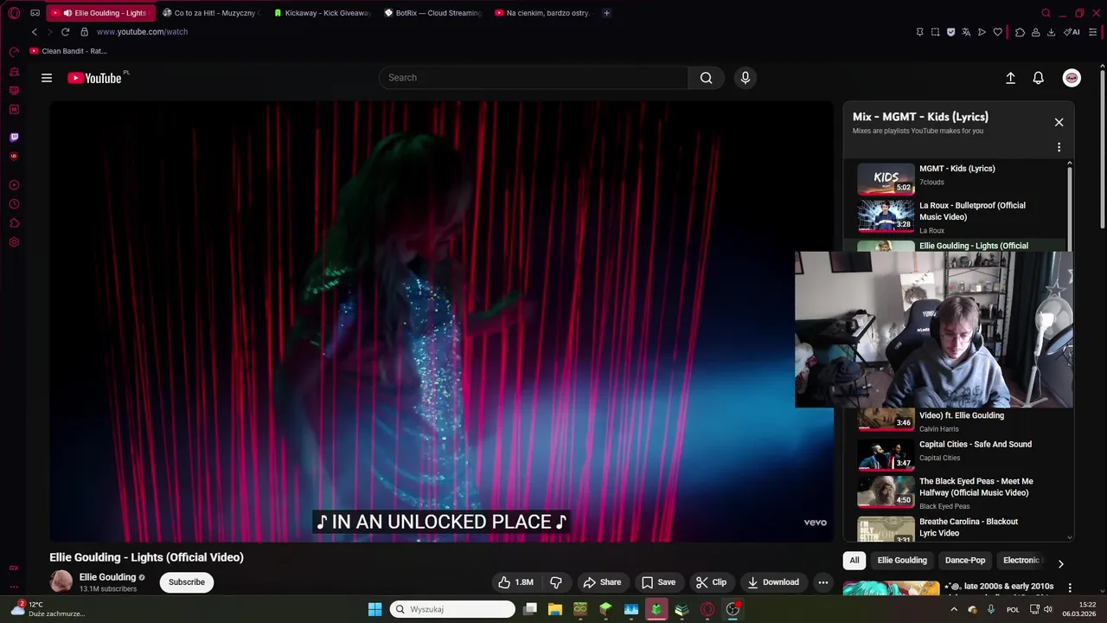Toggle the like button showing 1.8M
Image resolution: width=1107 pixels, height=623 pixels.
point(516,582)
